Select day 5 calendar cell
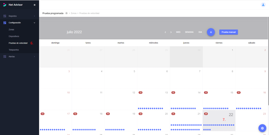The height and width of the screenshot is (135, 269). pos(121,78)
